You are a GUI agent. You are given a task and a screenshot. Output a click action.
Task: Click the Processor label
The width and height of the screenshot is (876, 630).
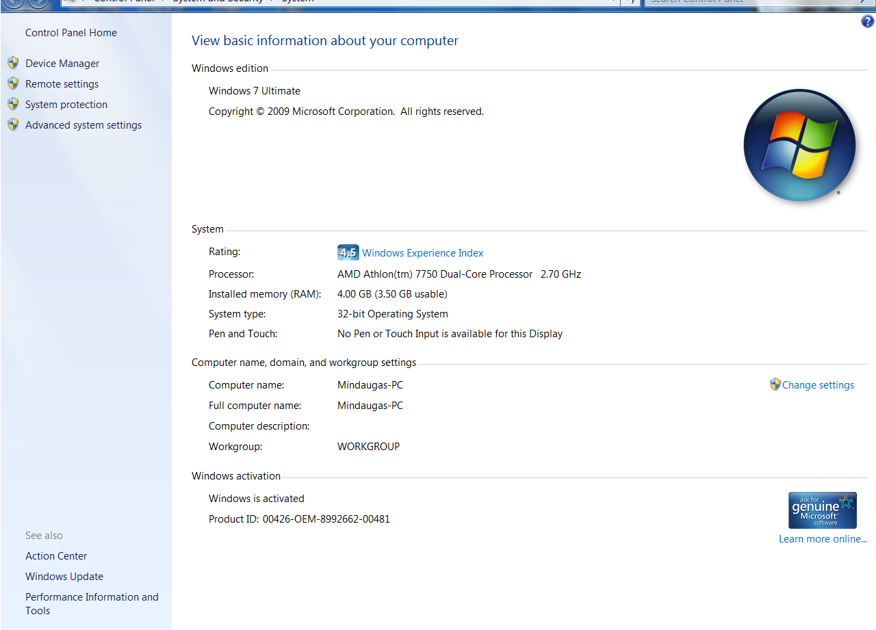(x=231, y=274)
